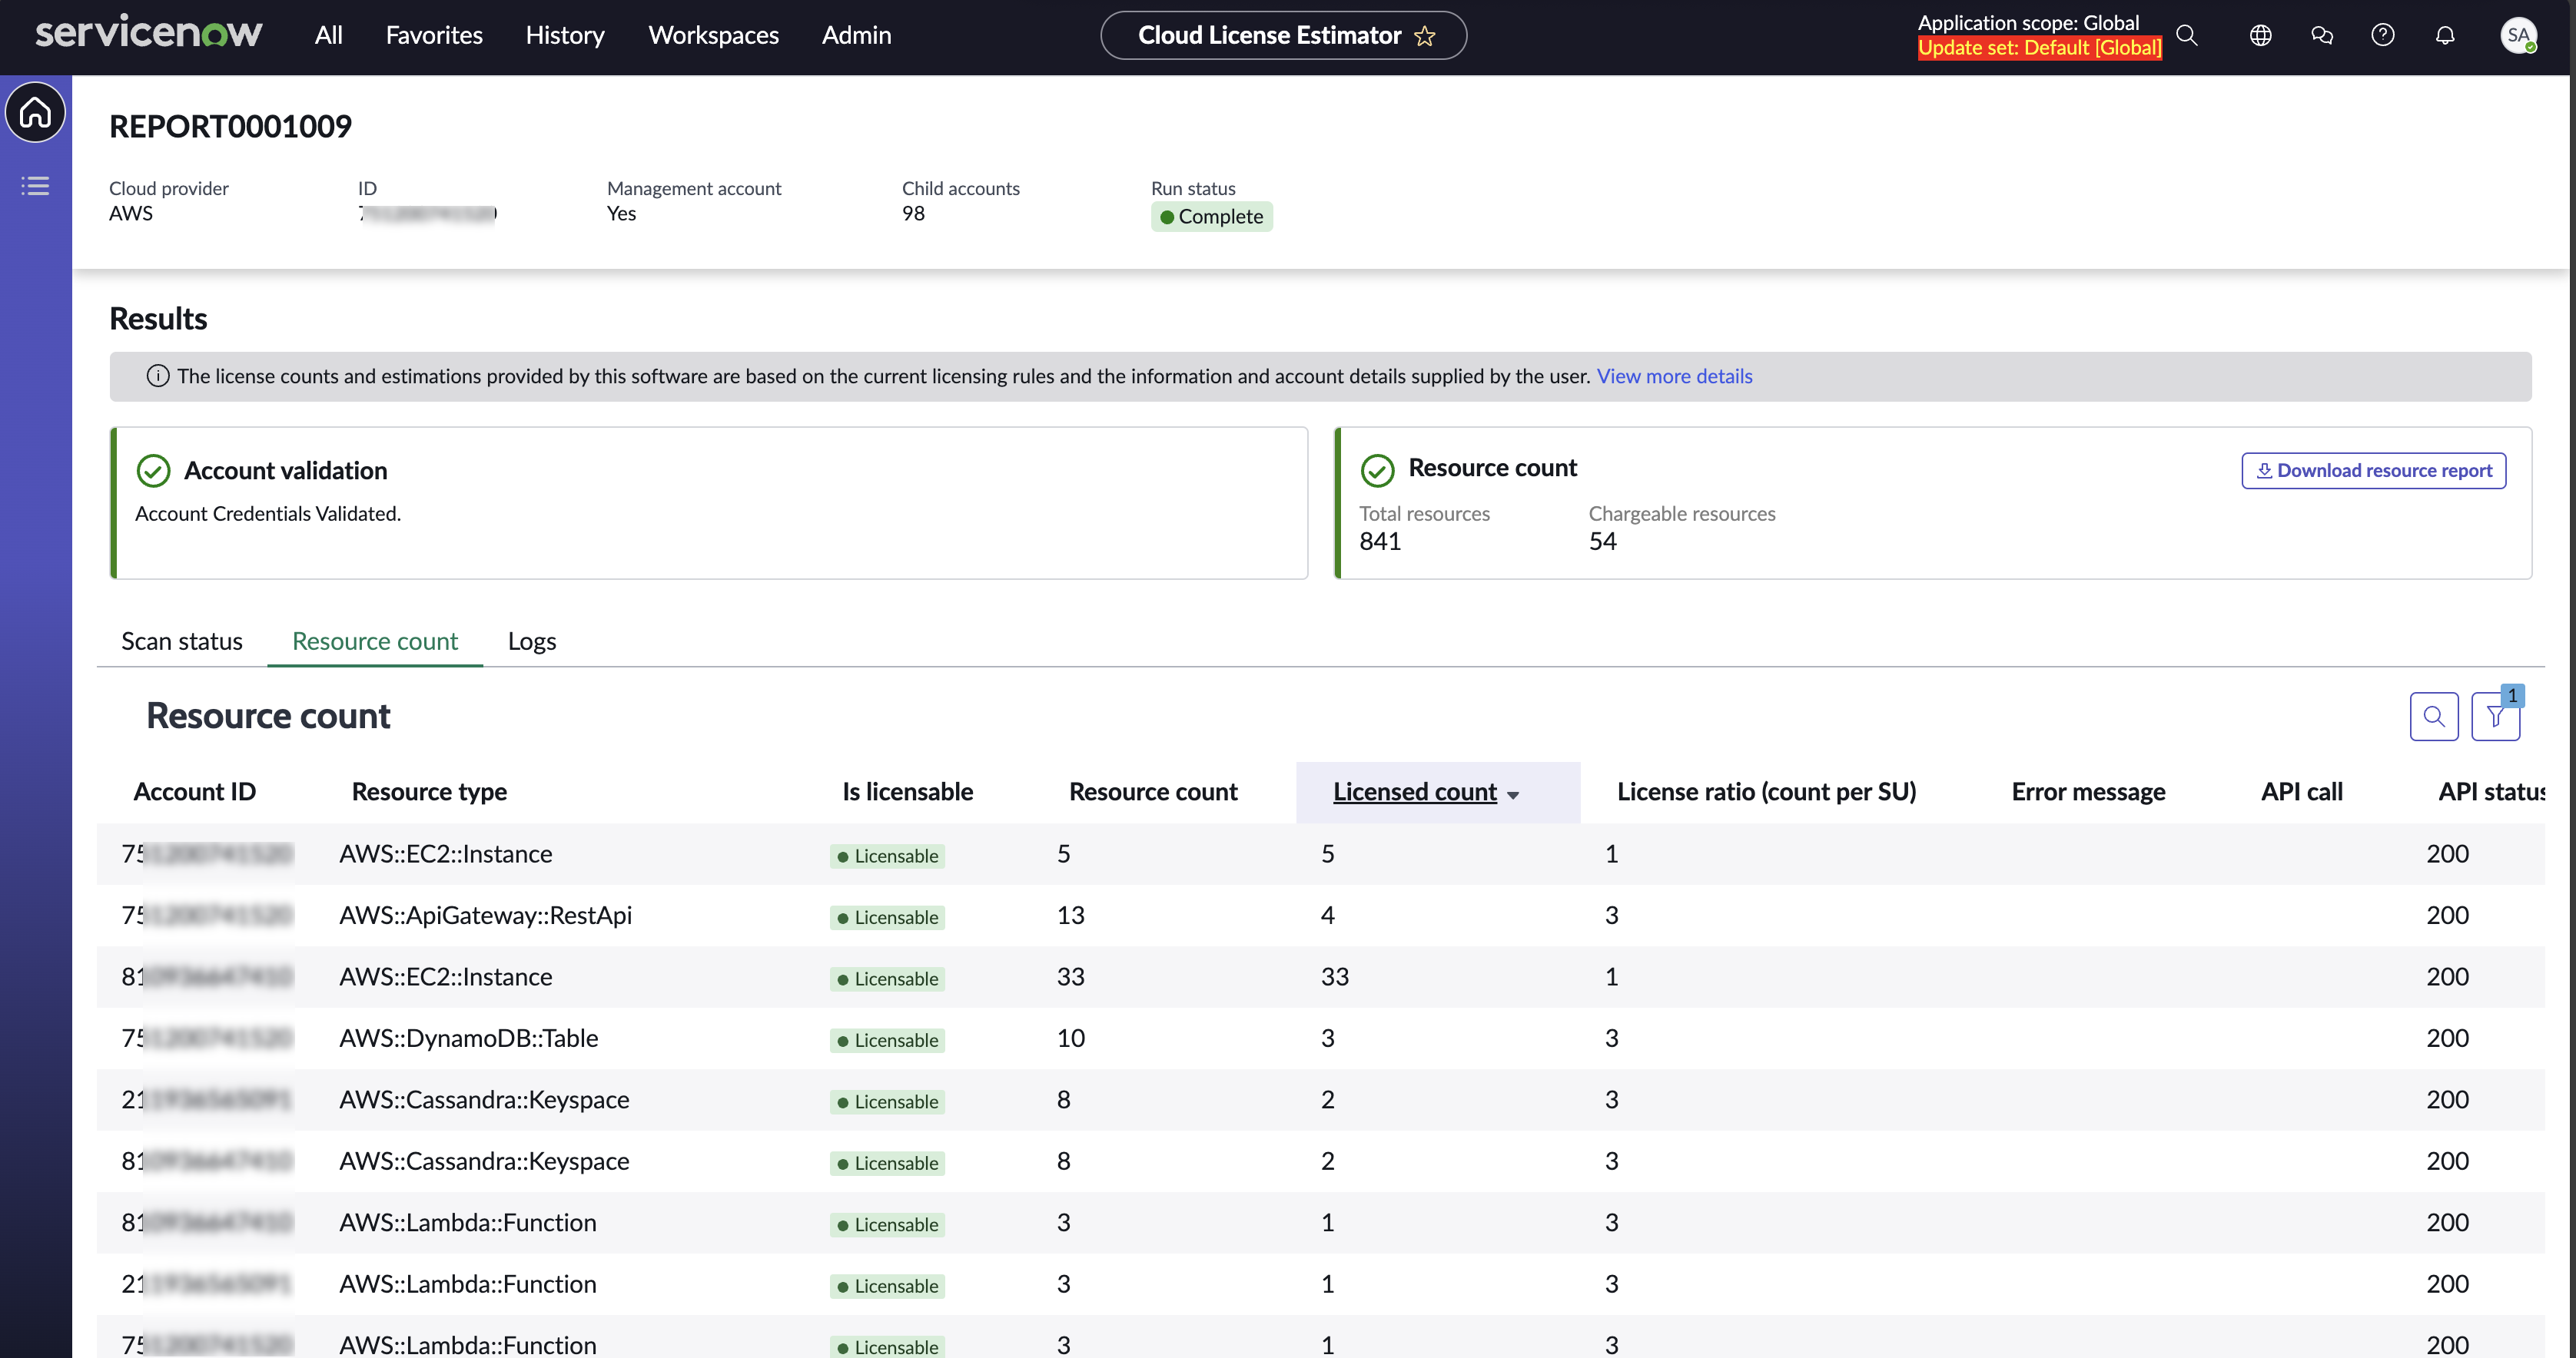Screen dimensions: 2576x1358
Task: Sort by Is licensable column header
Action: tap(907, 791)
